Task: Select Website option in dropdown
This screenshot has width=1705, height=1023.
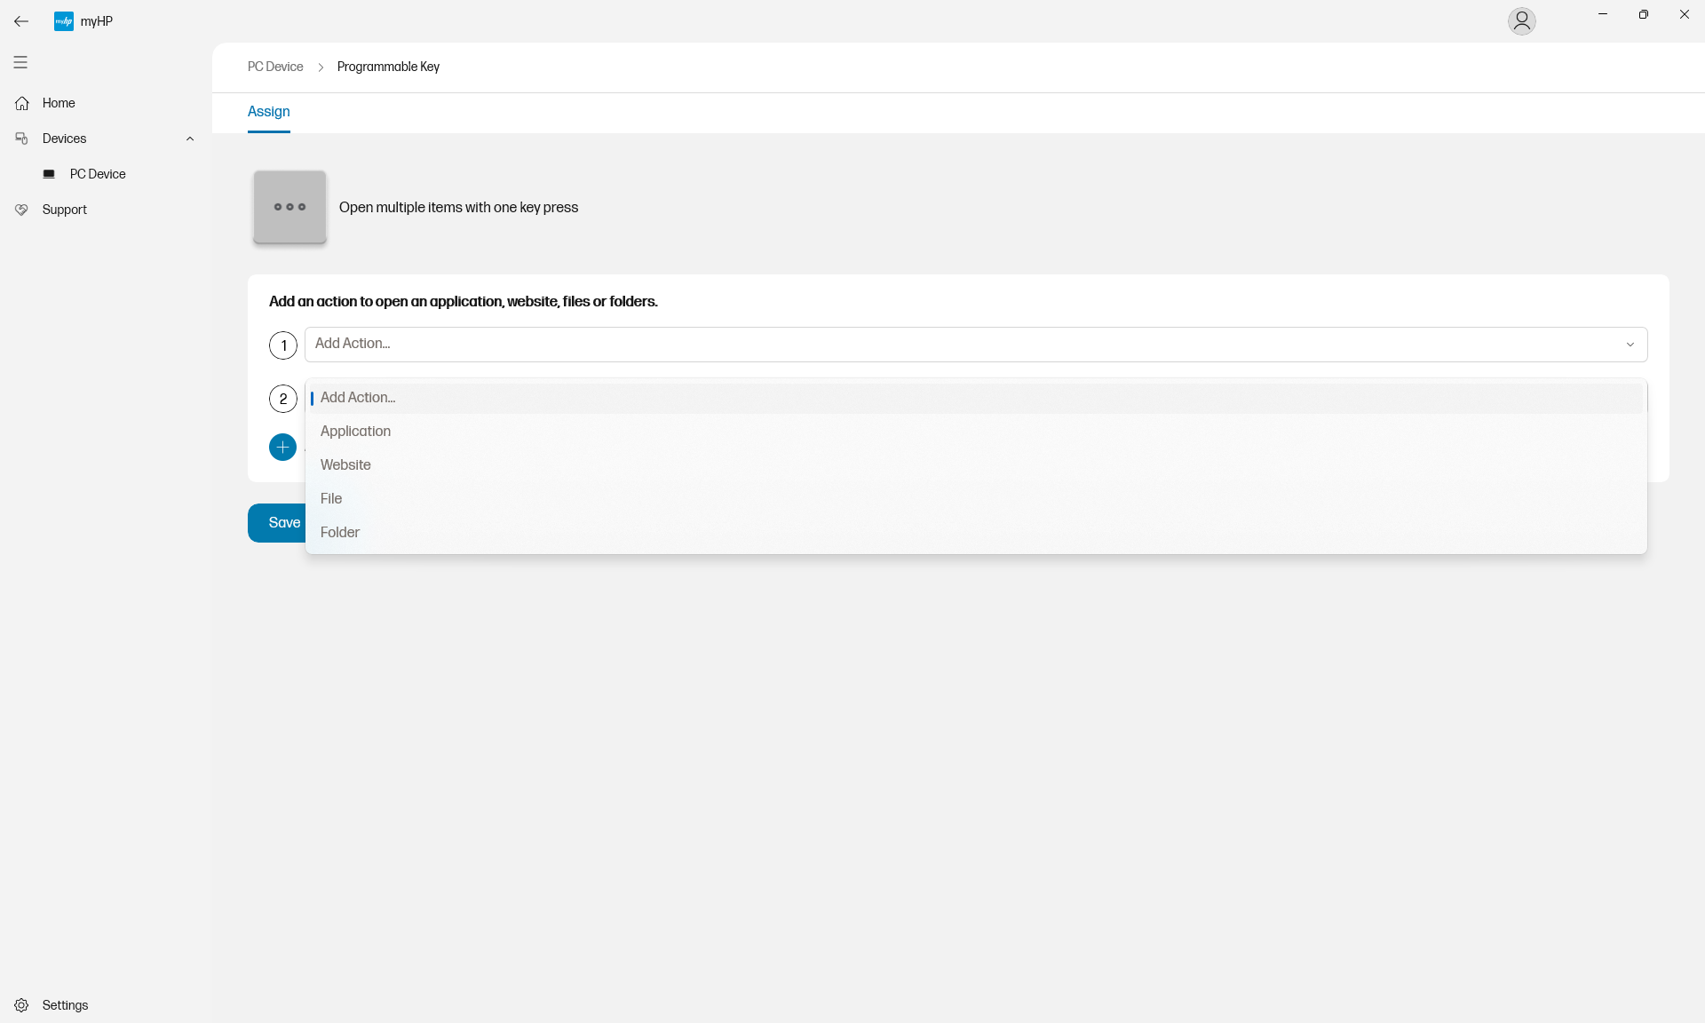Action: (345, 465)
